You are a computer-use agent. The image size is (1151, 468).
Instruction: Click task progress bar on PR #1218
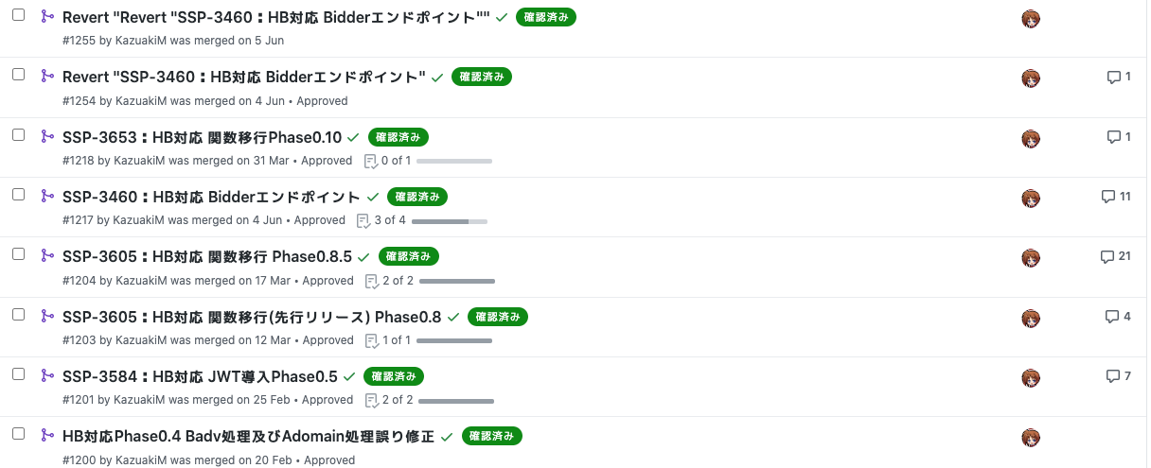[453, 161]
